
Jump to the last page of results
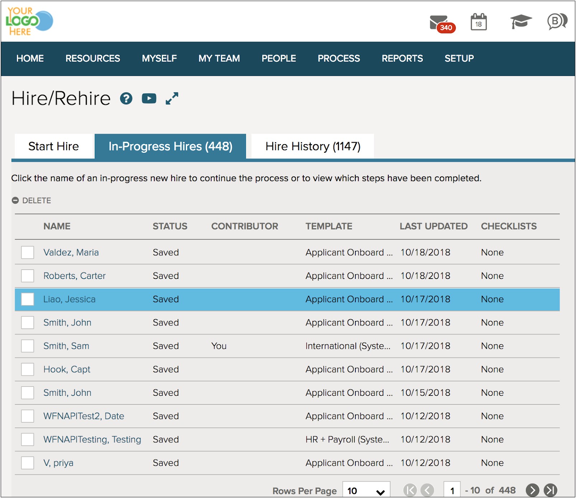551,490
